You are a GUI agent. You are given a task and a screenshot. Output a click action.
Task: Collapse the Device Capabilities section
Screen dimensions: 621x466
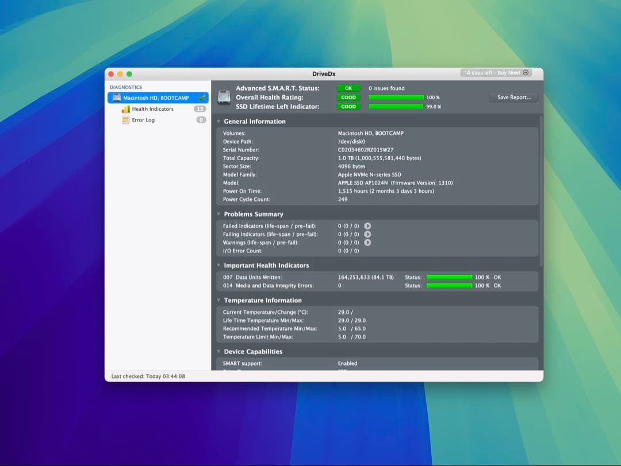click(x=218, y=352)
